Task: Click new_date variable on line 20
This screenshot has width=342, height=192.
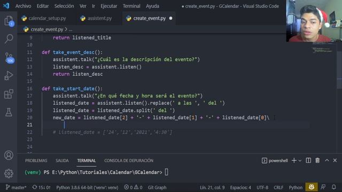Action: 64,117
